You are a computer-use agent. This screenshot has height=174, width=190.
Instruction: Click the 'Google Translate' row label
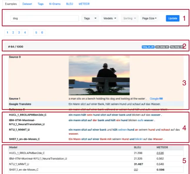coord(20,104)
